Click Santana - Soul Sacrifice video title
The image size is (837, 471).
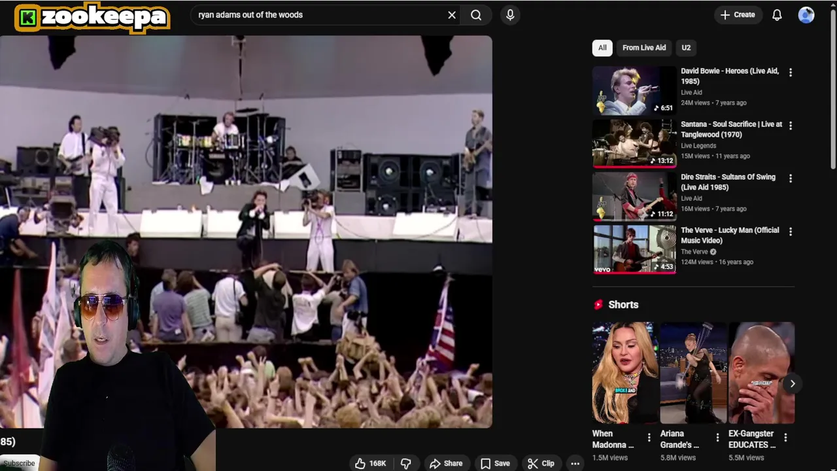[x=731, y=129]
